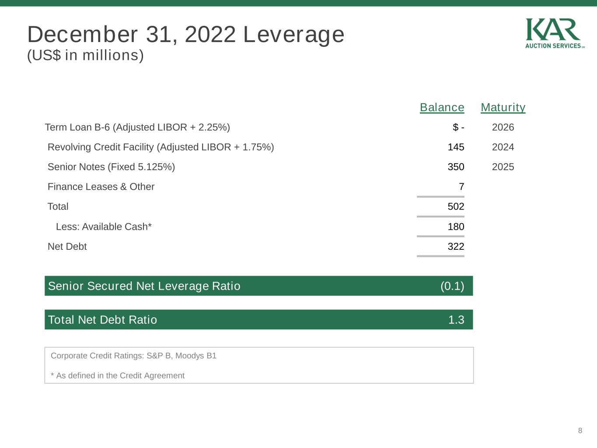Viewport: 597px width, 448px height.
Task: Click the 2026 maturity year
Action: tap(503, 127)
